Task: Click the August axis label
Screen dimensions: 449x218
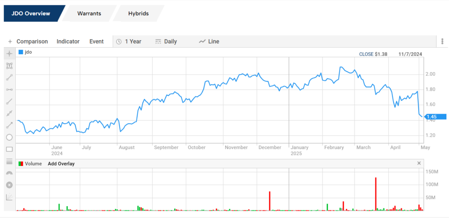Action: [127, 148]
